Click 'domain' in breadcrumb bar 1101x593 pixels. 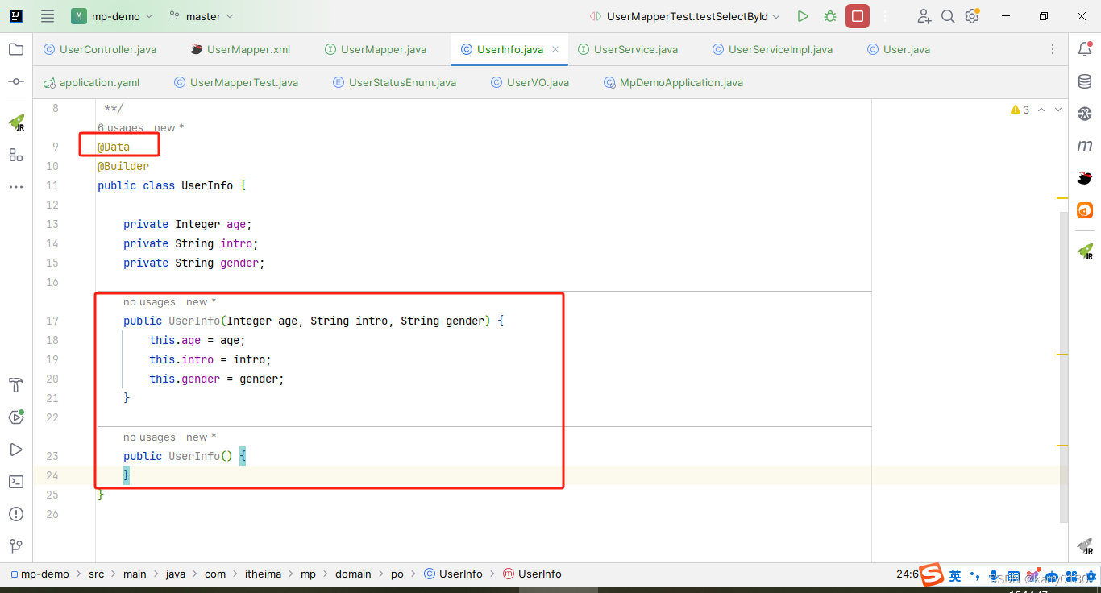point(353,574)
